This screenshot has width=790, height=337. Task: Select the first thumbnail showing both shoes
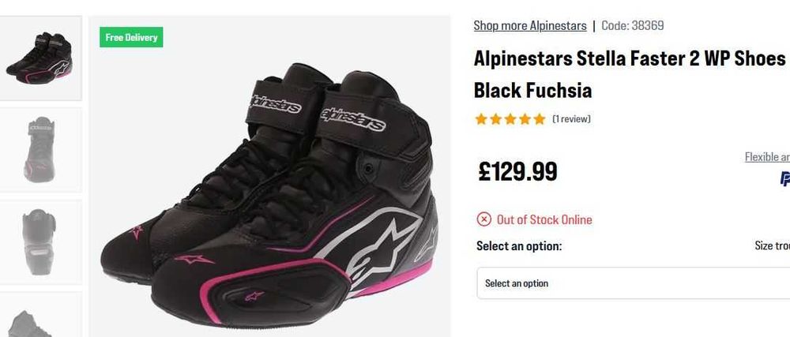pyautogui.click(x=39, y=57)
